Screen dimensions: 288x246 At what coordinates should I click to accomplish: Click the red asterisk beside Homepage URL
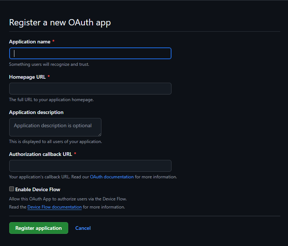tap(49, 76)
